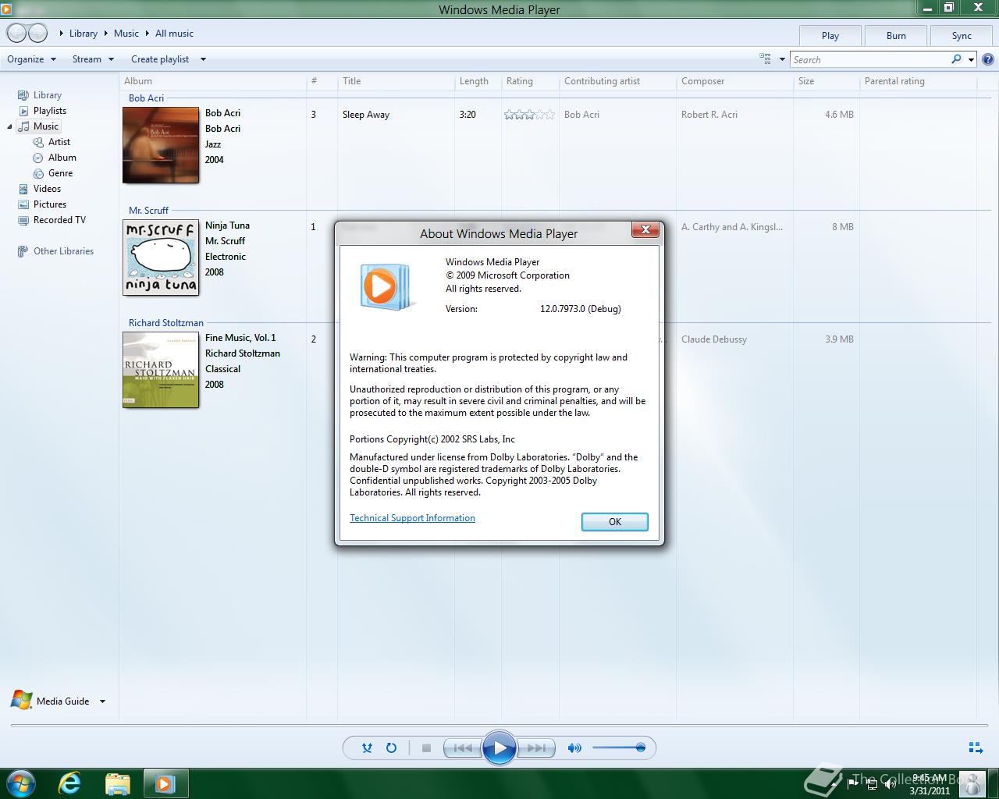The width and height of the screenshot is (999, 799).
Task: Open Playlists in the sidebar
Action: pos(49,111)
